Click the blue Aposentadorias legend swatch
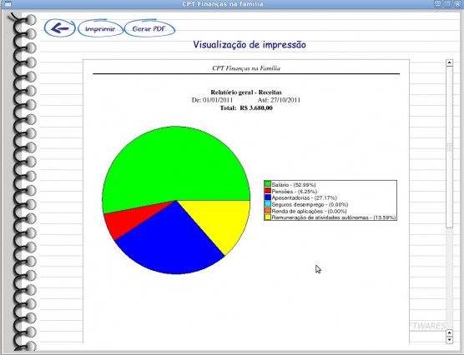 268,197
